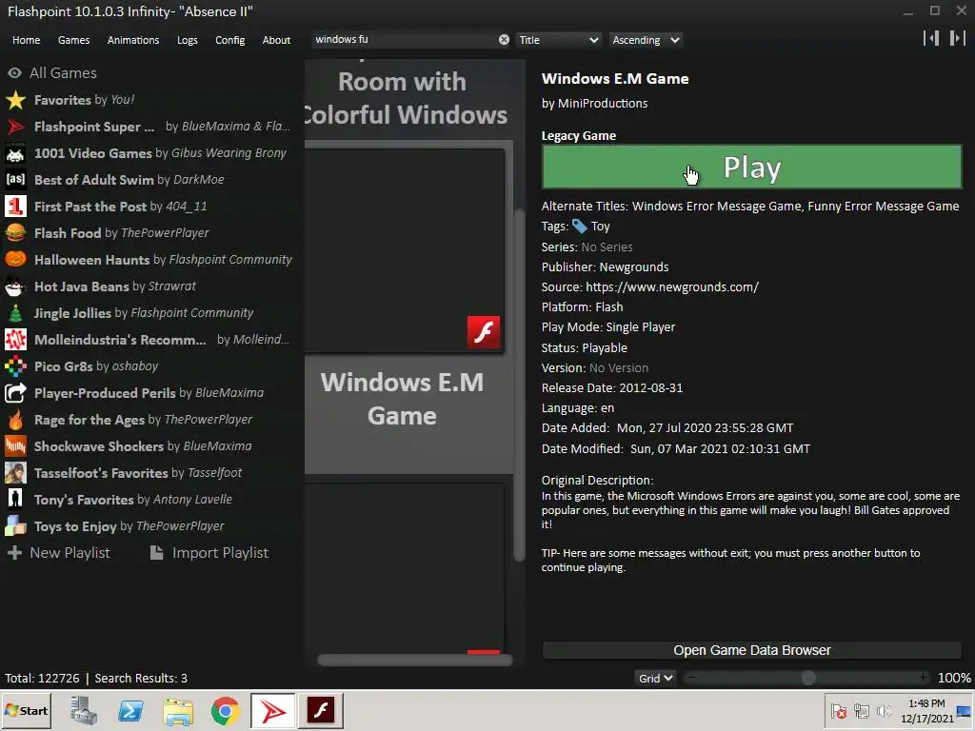Viewport: 975px width, 731px height.
Task: Open the Logs tab
Action: (x=188, y=40)
